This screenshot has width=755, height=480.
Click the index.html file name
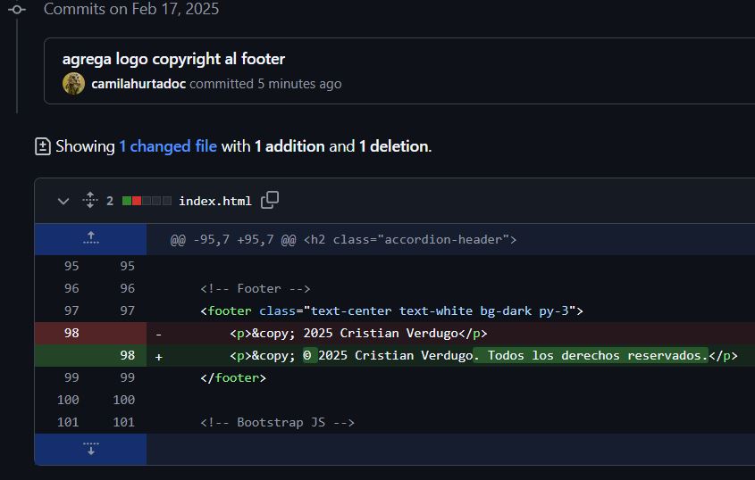coord(215,201)
